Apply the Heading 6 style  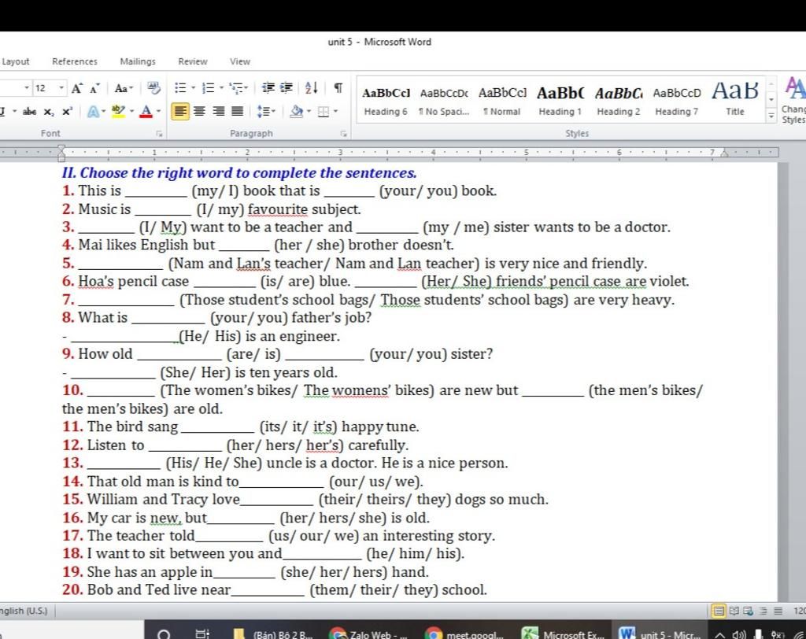pyautogui.click(x=386, y=101)
